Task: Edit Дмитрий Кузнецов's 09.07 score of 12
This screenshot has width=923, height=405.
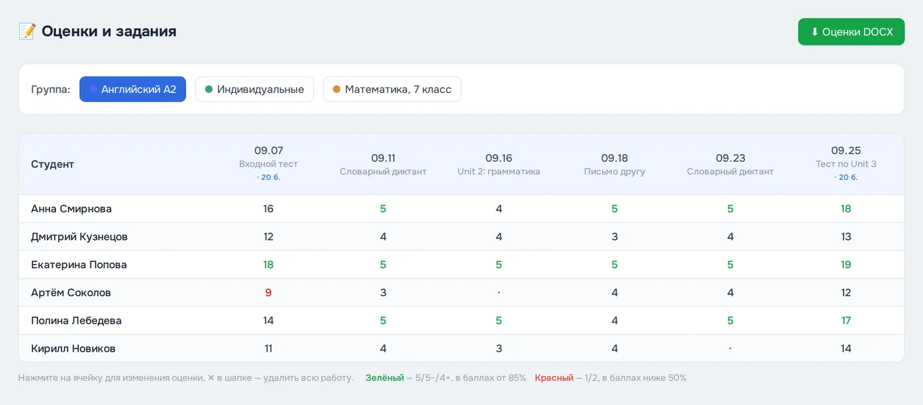Action: pos(268,236)
